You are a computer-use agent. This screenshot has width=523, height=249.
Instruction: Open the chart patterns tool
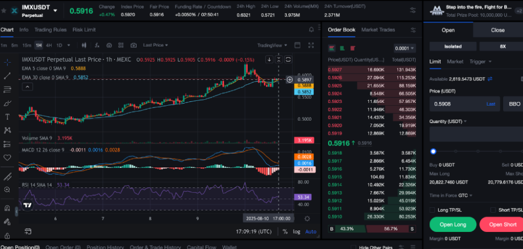7,131
